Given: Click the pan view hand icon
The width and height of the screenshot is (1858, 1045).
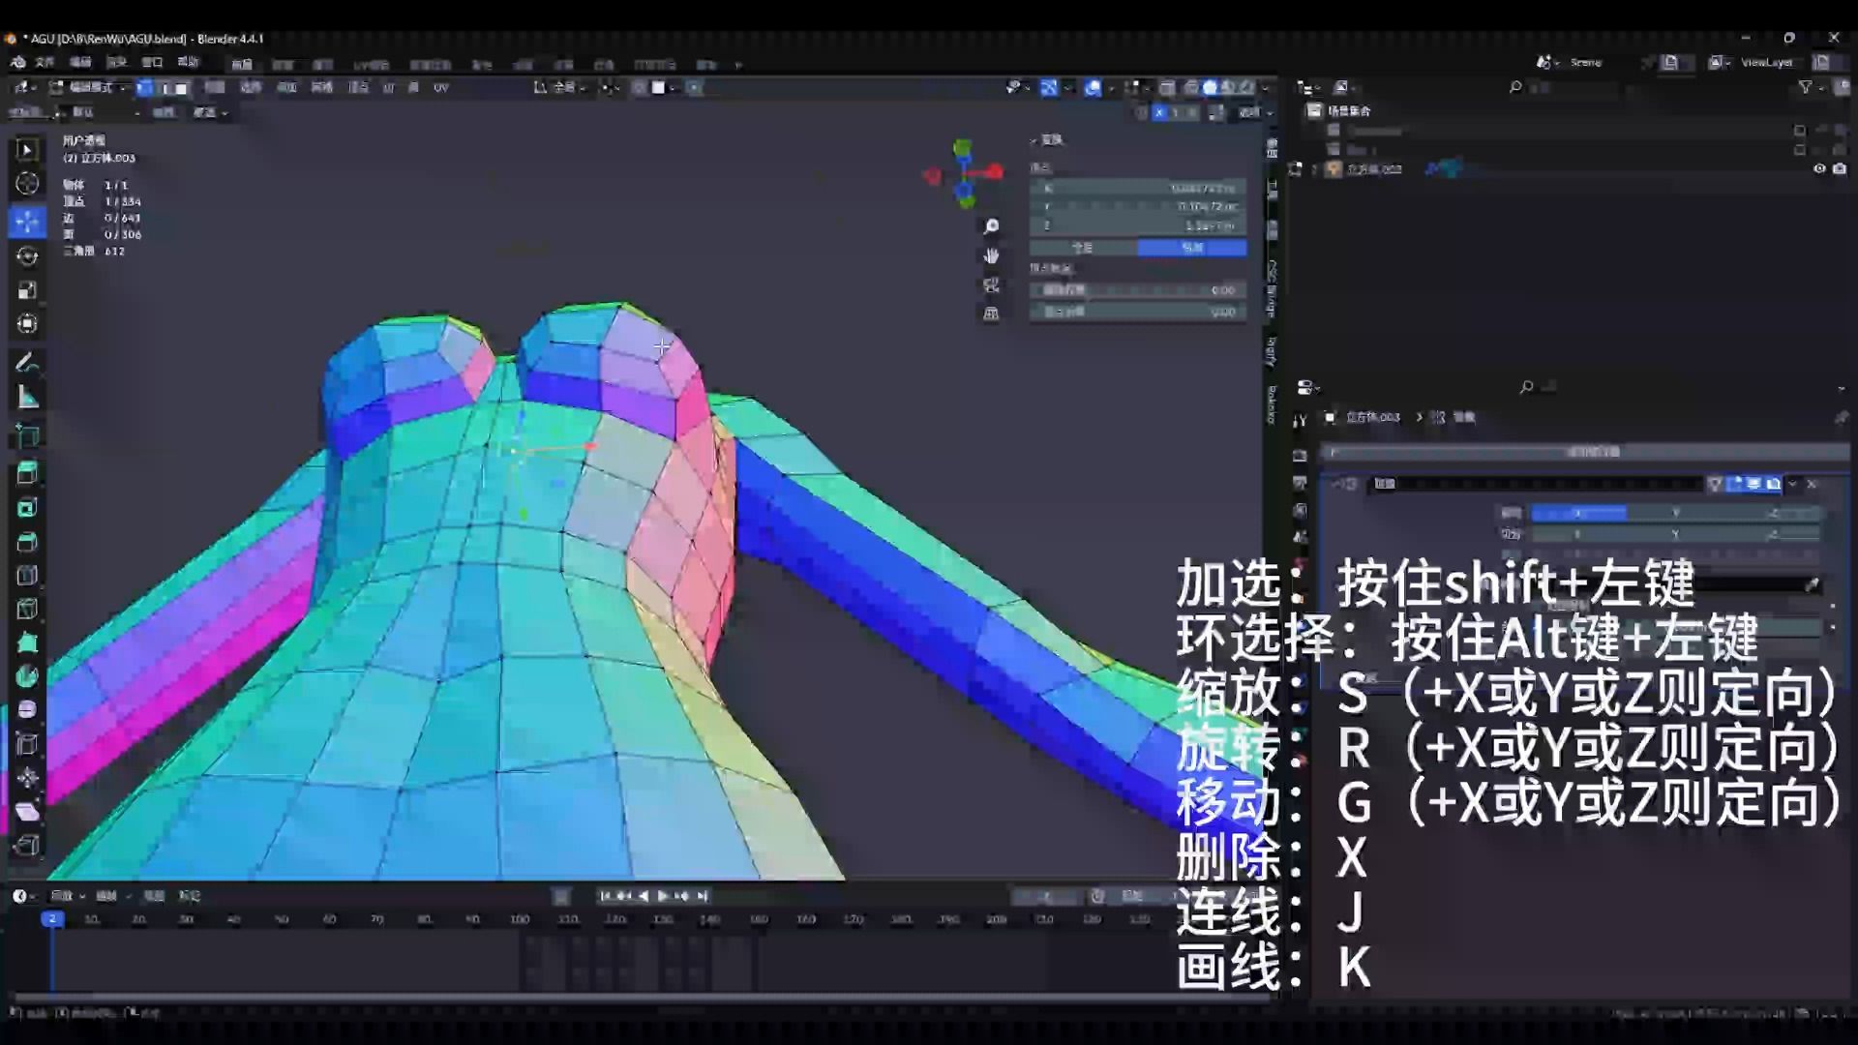Looking at the screenshot, I should coord(991,255).
